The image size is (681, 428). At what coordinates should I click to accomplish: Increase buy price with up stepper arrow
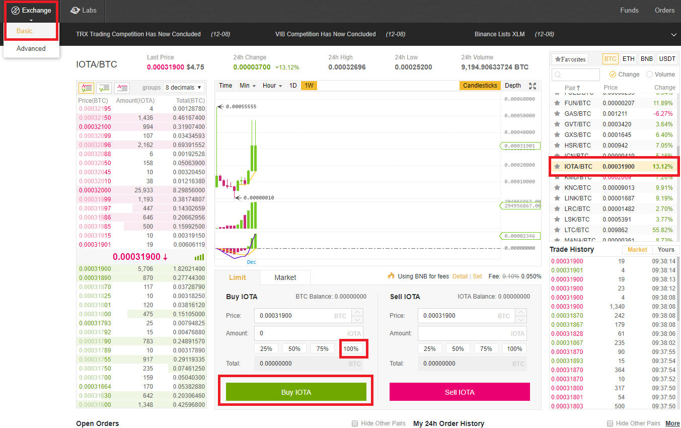[x=357, y=312]
